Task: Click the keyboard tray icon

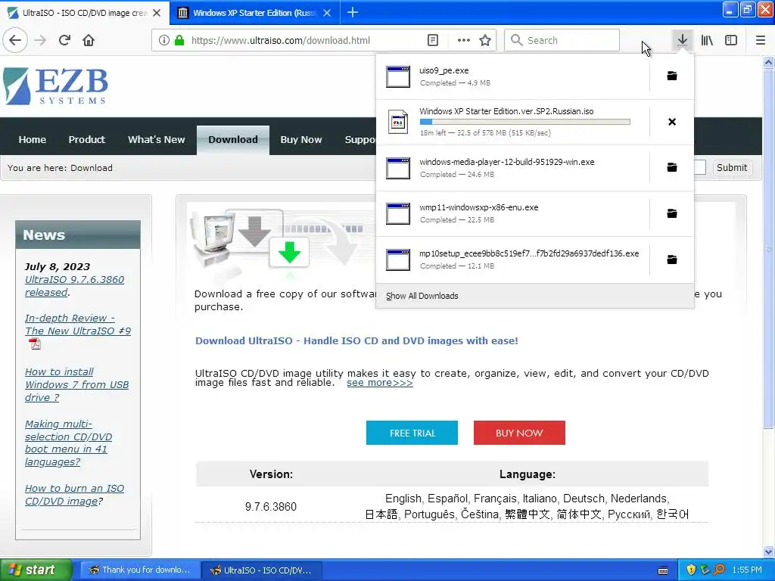Action: pyautogui.click(x=663, y=570)
